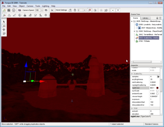Click the magnet snap icon
This screenshot has width=164, height=127.
point(75,10)
